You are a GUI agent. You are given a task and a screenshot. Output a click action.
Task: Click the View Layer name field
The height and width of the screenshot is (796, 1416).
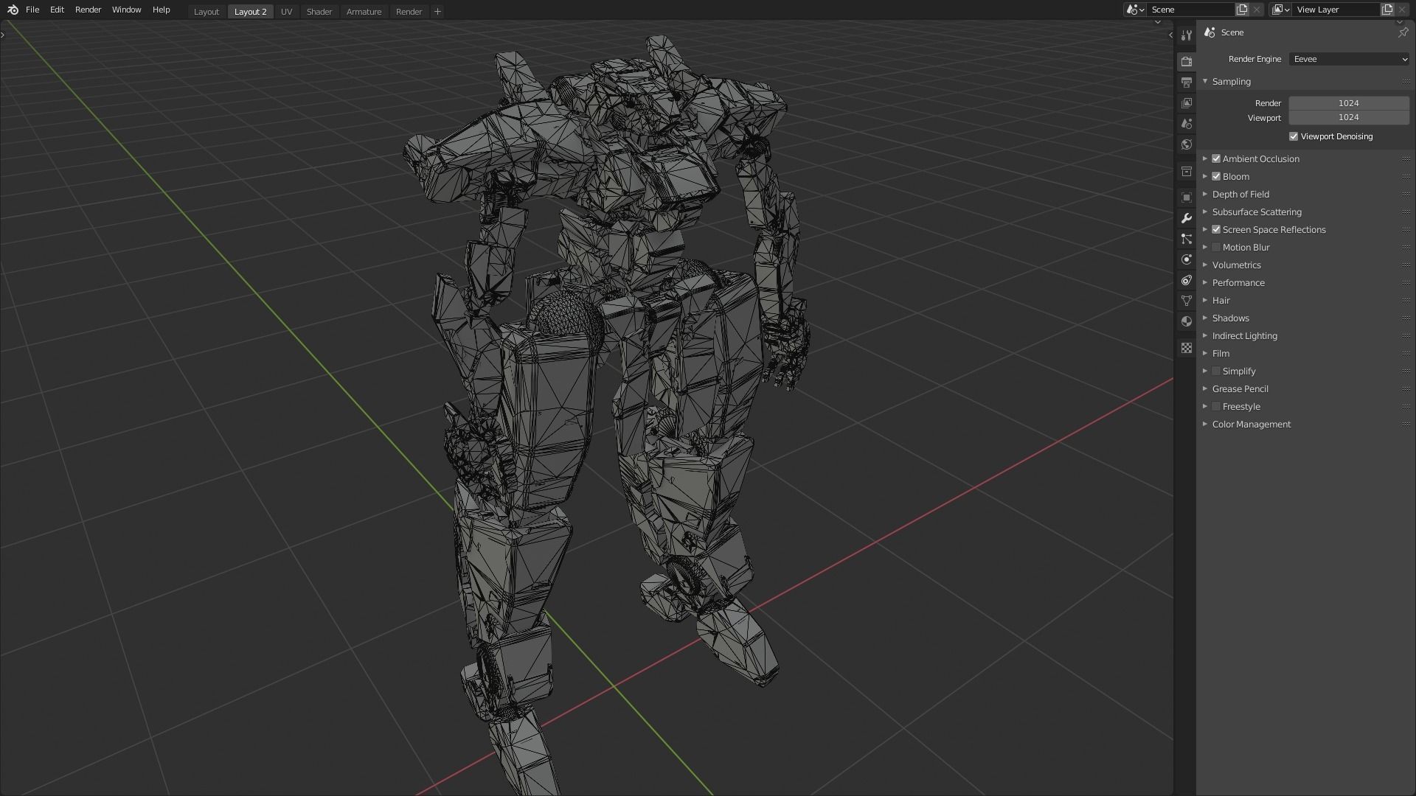[1336, 10]
